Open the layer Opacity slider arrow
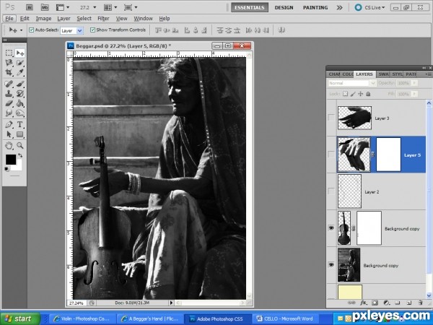 (414, 83)
